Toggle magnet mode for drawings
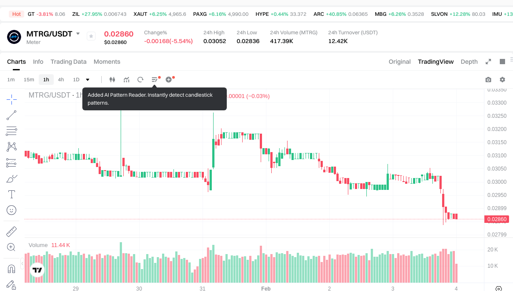This screenshot has width=513, height=291. click(11, 268)
